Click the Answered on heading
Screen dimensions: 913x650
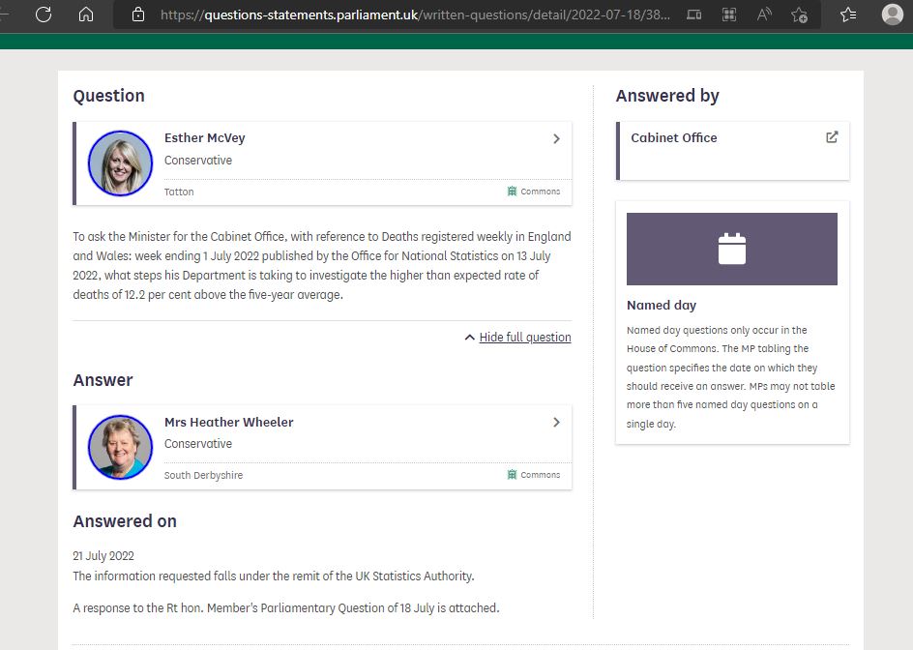click(125, 521)
